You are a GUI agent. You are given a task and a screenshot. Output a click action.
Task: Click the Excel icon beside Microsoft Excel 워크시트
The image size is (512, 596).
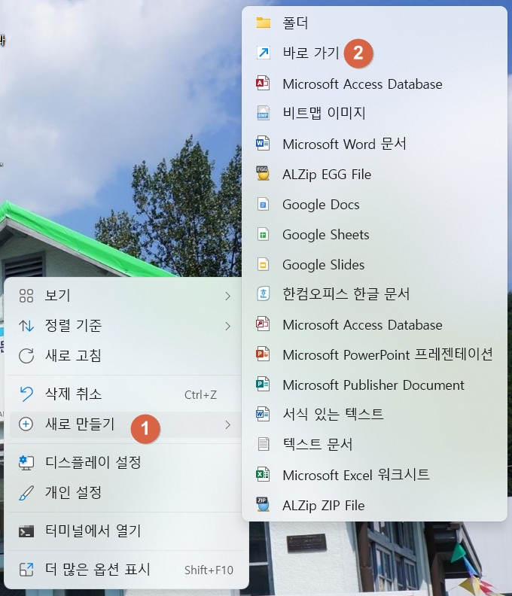click(x=263, y=474)
